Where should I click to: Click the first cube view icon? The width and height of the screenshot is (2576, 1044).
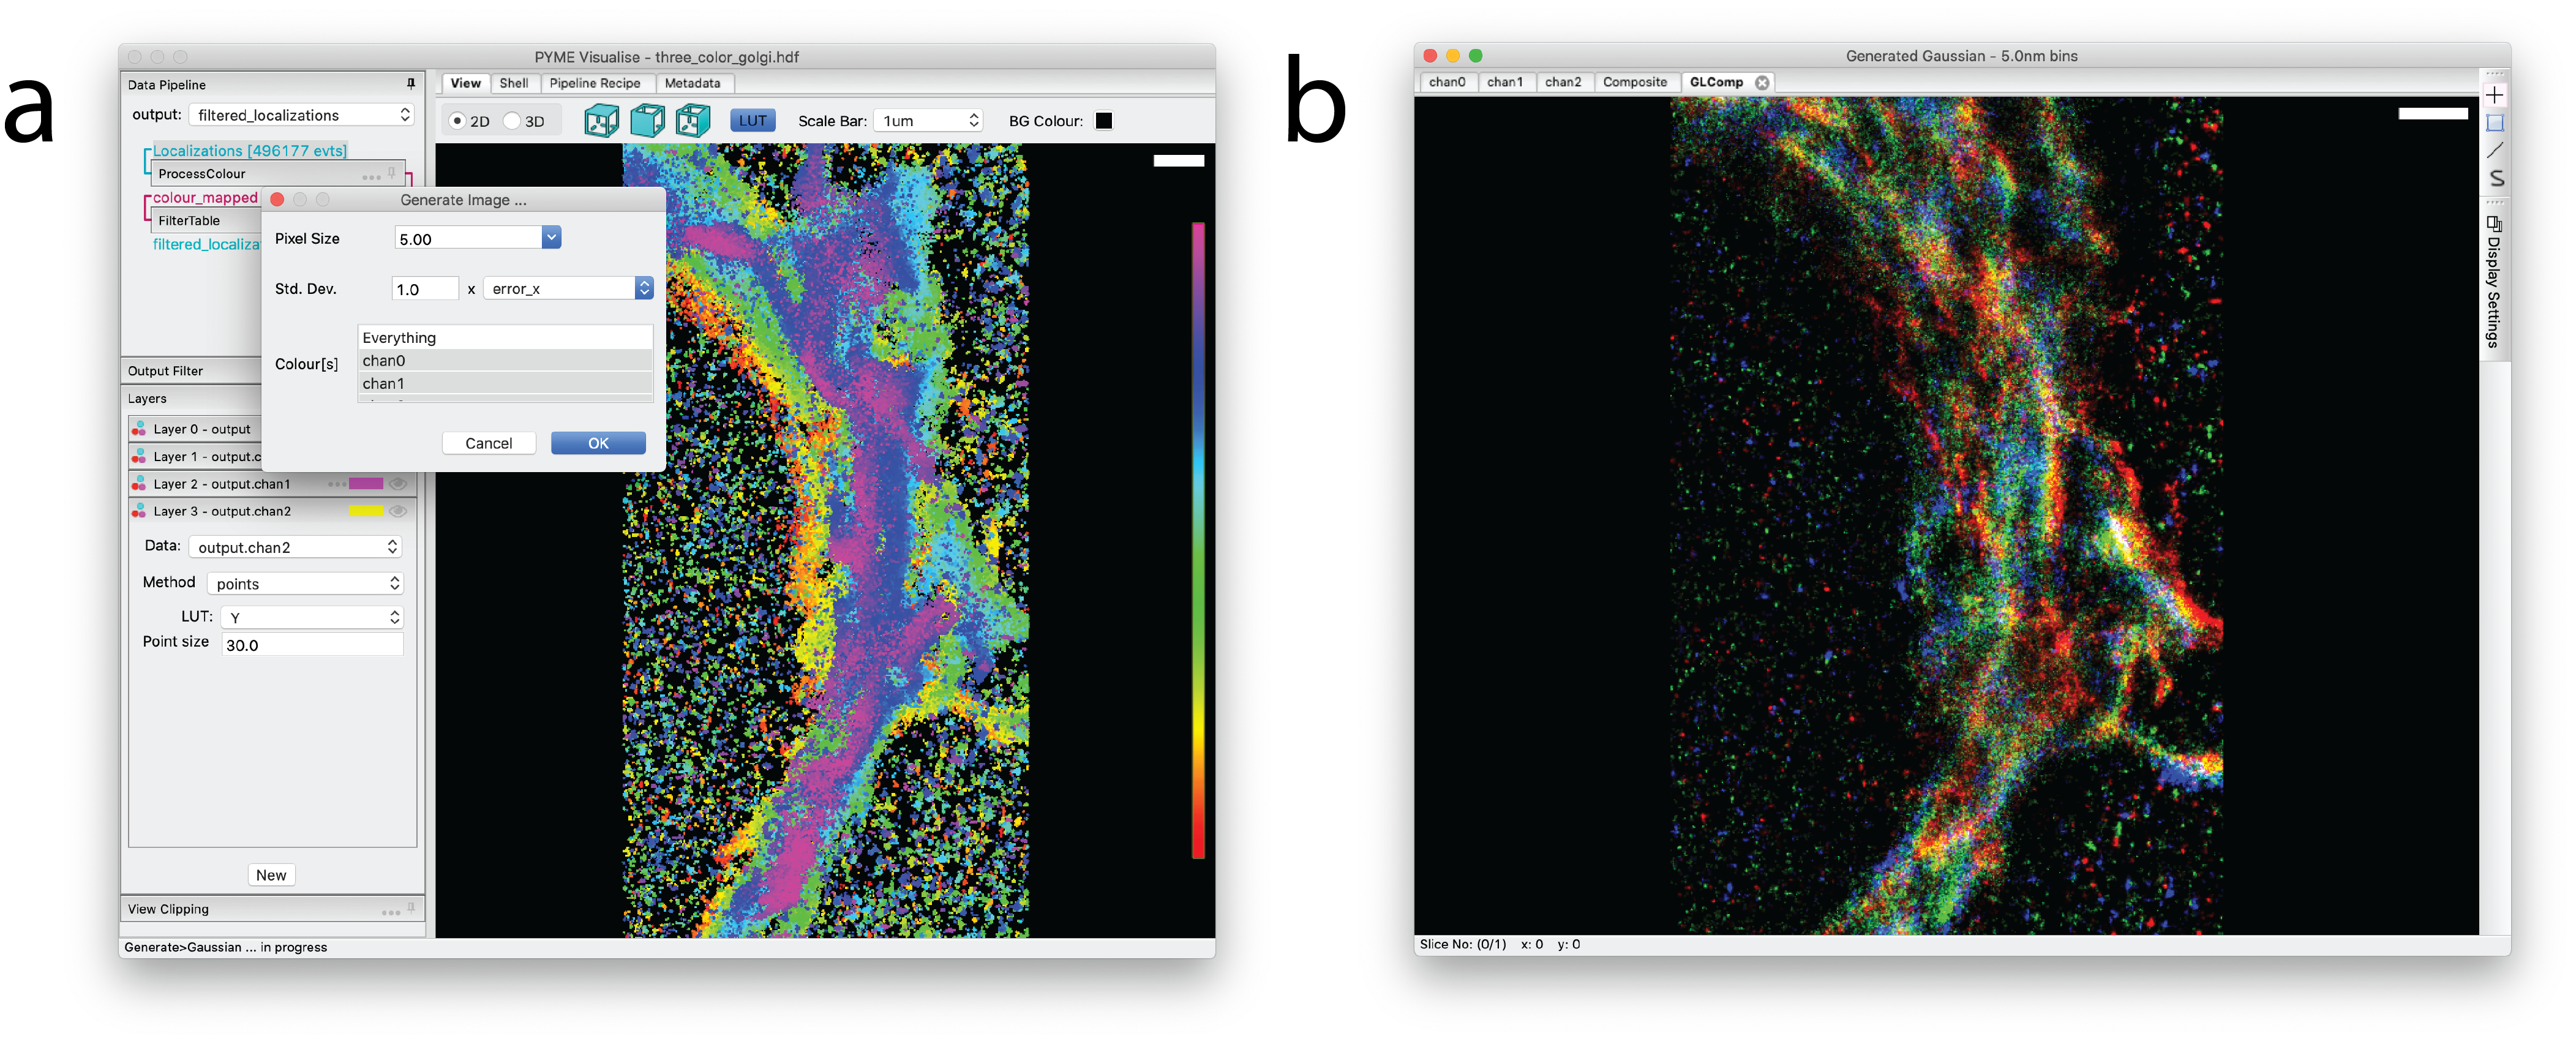point(601,121)
